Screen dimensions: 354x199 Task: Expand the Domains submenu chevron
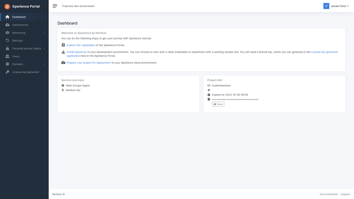pyautogui.click(x=44, y=64)
